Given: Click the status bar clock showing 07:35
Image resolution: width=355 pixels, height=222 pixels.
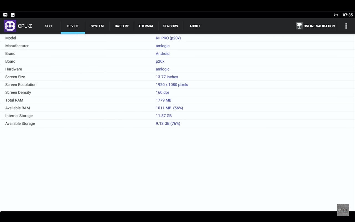Looking at the screenshot, I should [x=348, y=15].
